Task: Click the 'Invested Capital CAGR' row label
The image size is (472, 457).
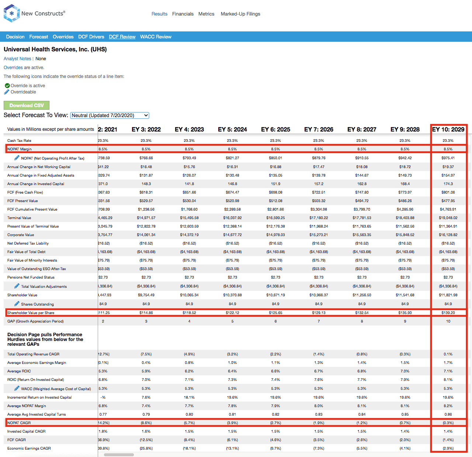Action: pos(27,431)
